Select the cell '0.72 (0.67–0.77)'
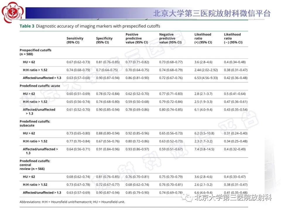Image resolution: width=281 pixels, height=210 pixels. 108,185
